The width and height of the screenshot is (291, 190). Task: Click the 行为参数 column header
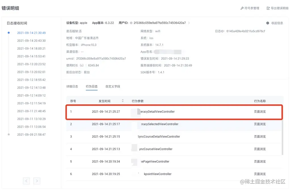(x=138, y=101)
